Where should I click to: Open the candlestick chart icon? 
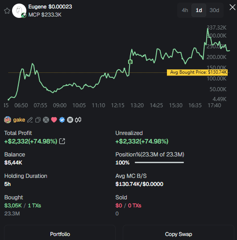pos(78,120)
